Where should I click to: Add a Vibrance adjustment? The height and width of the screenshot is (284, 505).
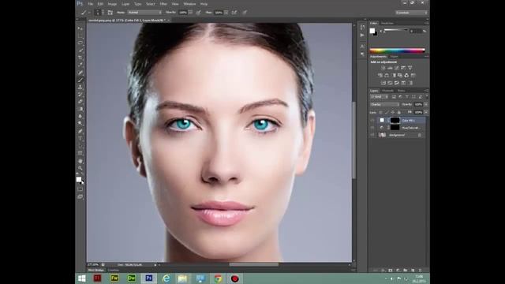410,68
